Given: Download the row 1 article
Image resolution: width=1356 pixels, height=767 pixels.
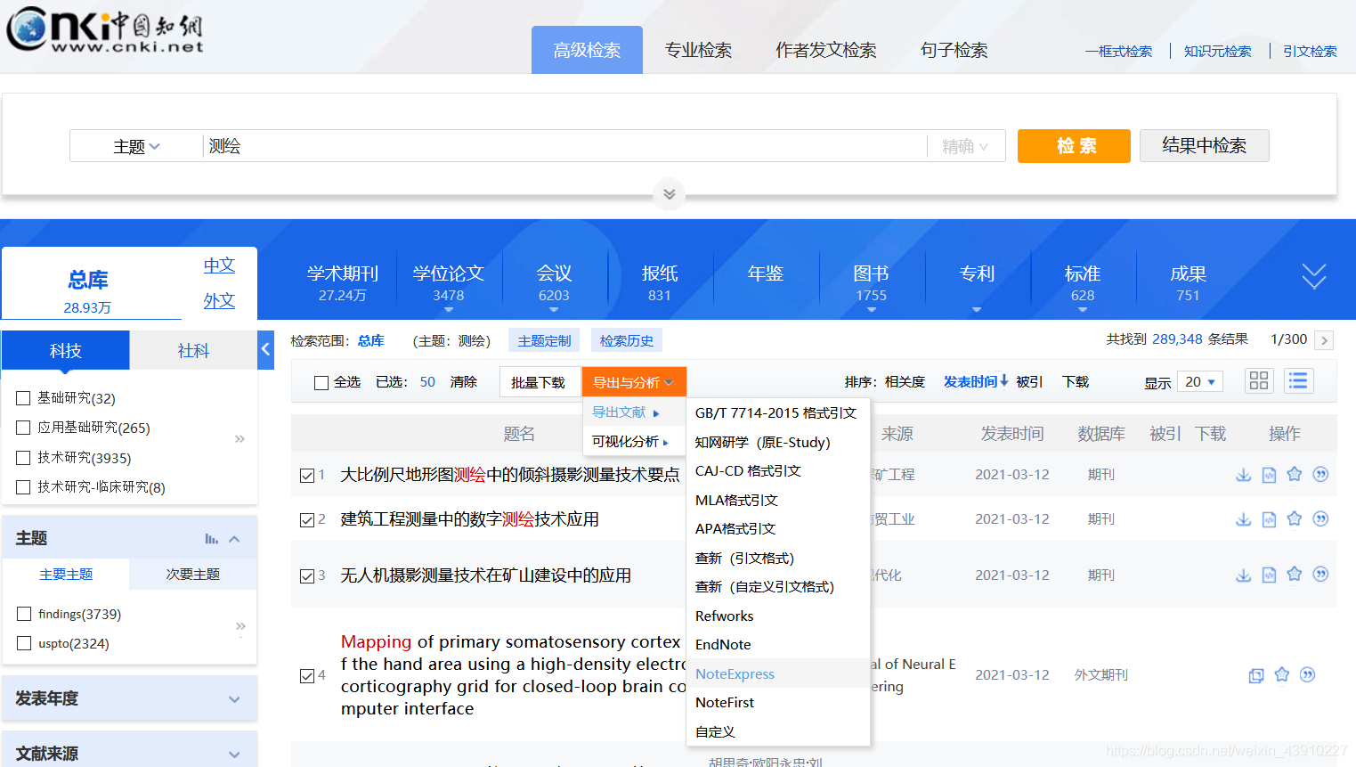Looking at the screenshot, I should [1244, 475].
